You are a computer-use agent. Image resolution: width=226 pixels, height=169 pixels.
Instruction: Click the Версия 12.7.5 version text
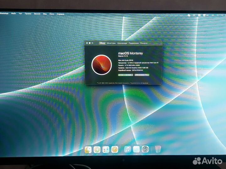(123, 56)
